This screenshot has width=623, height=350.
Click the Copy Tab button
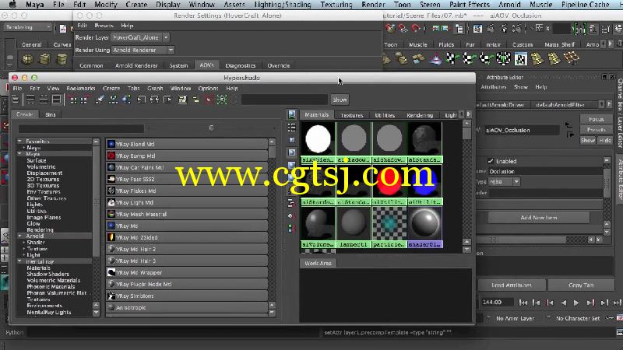tap(581, 285)
